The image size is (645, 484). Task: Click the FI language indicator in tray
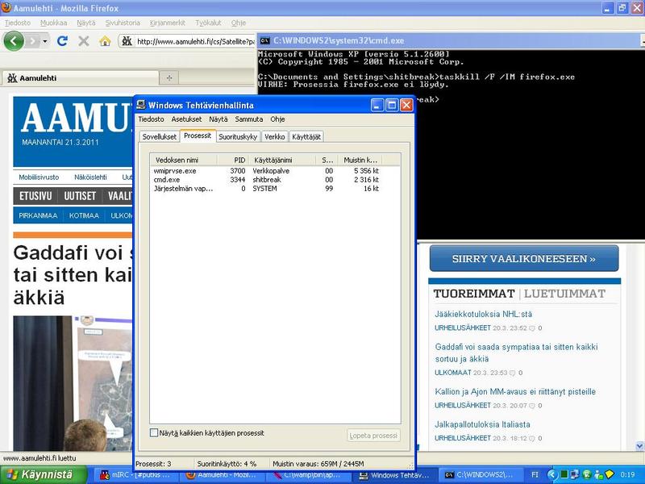(x=535, y=475)
